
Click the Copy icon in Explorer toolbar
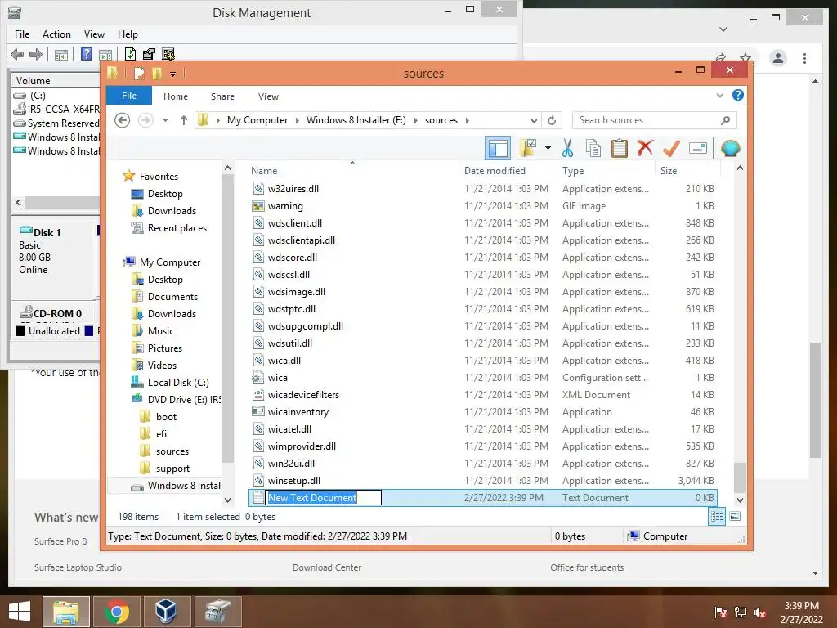tap(593, 148)
